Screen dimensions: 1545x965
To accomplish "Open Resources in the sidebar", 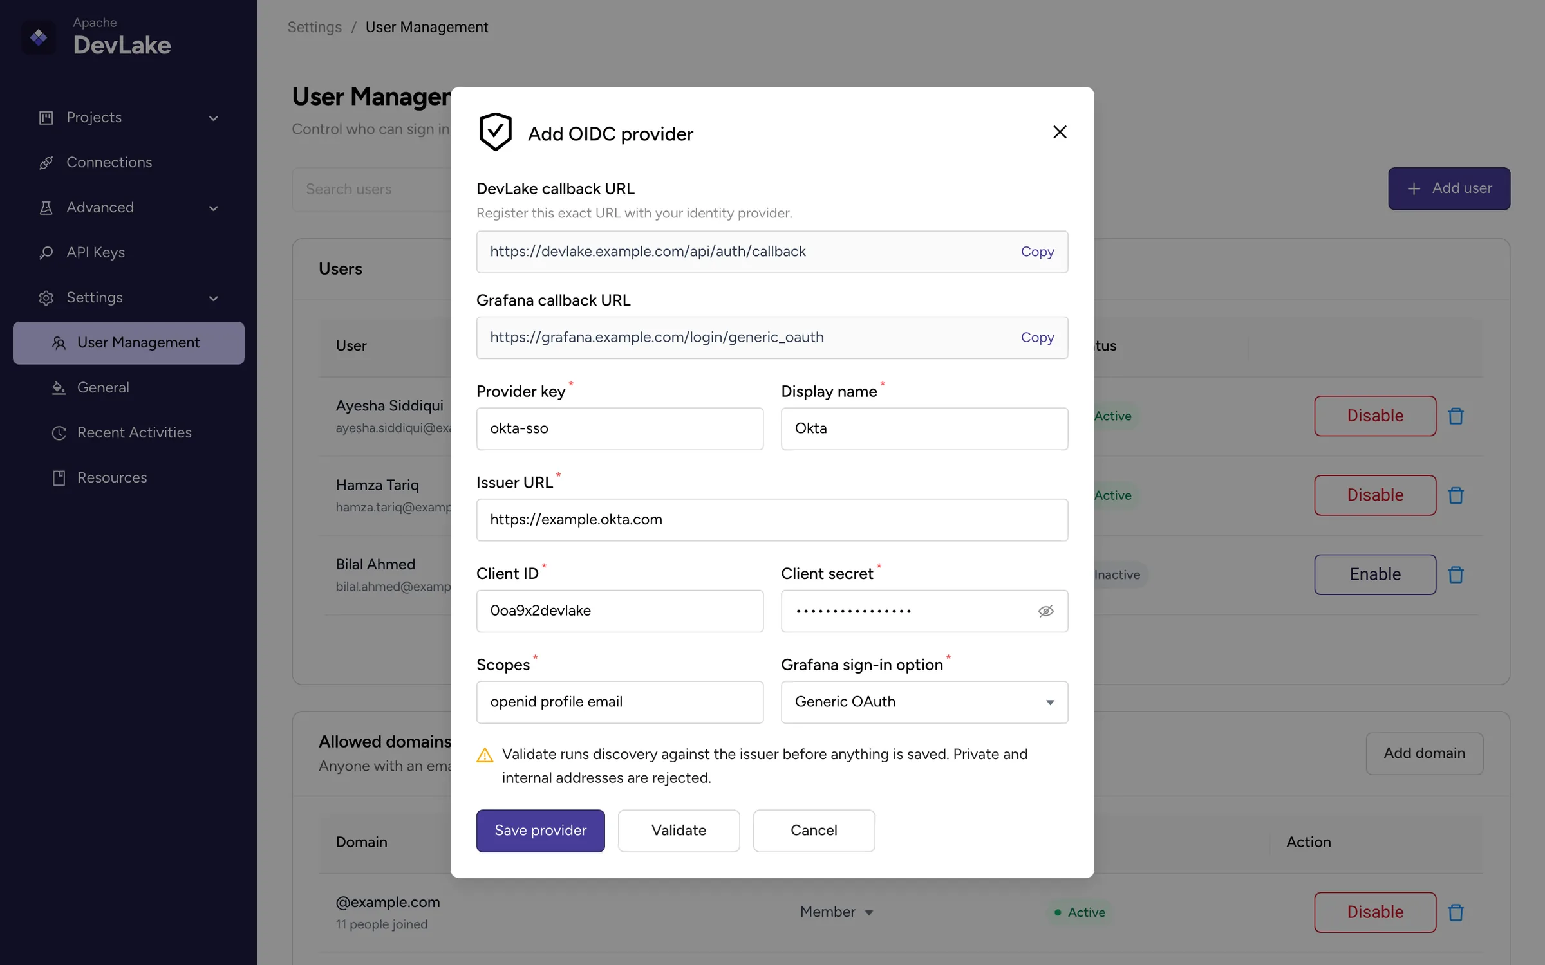I will (x=129, y=478).
